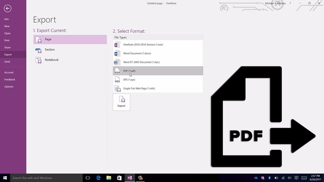Choose Notebook under Export Current
This screenshot has width=324, height=182.
point(70,60)
